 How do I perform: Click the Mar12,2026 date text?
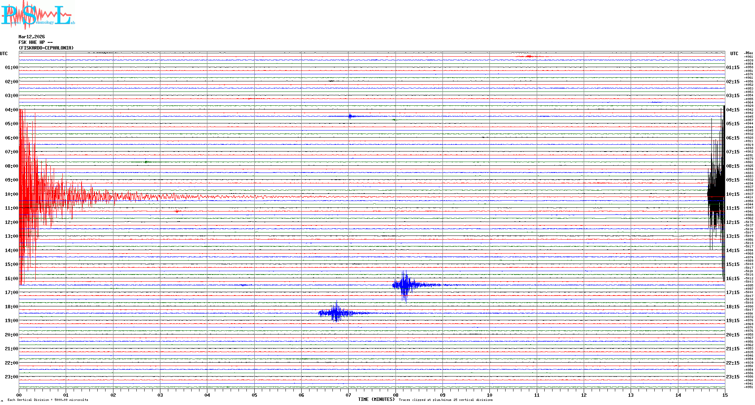32,37
